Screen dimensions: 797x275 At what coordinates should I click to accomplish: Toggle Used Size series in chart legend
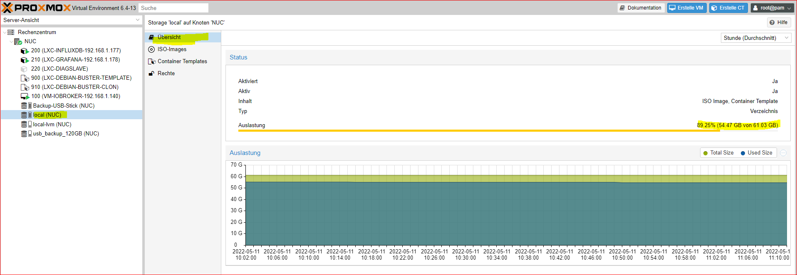tap(756, 153)
